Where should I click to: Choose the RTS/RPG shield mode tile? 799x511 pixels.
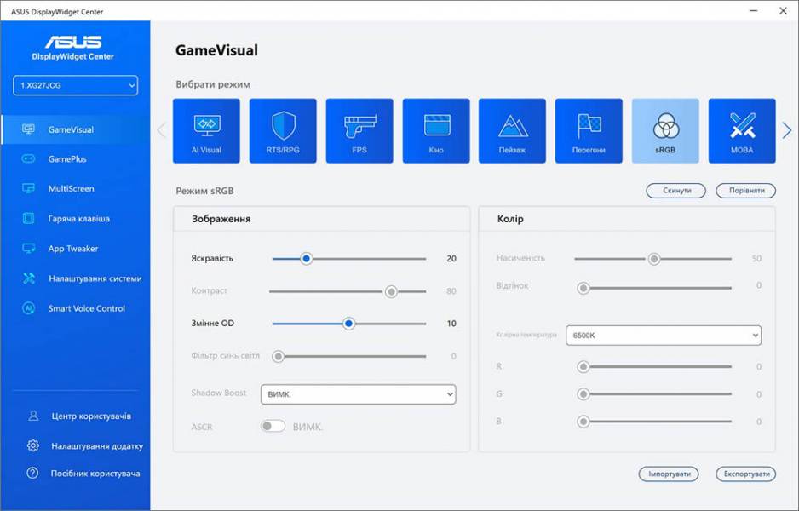pyautogui.click(x=283, y=131)
